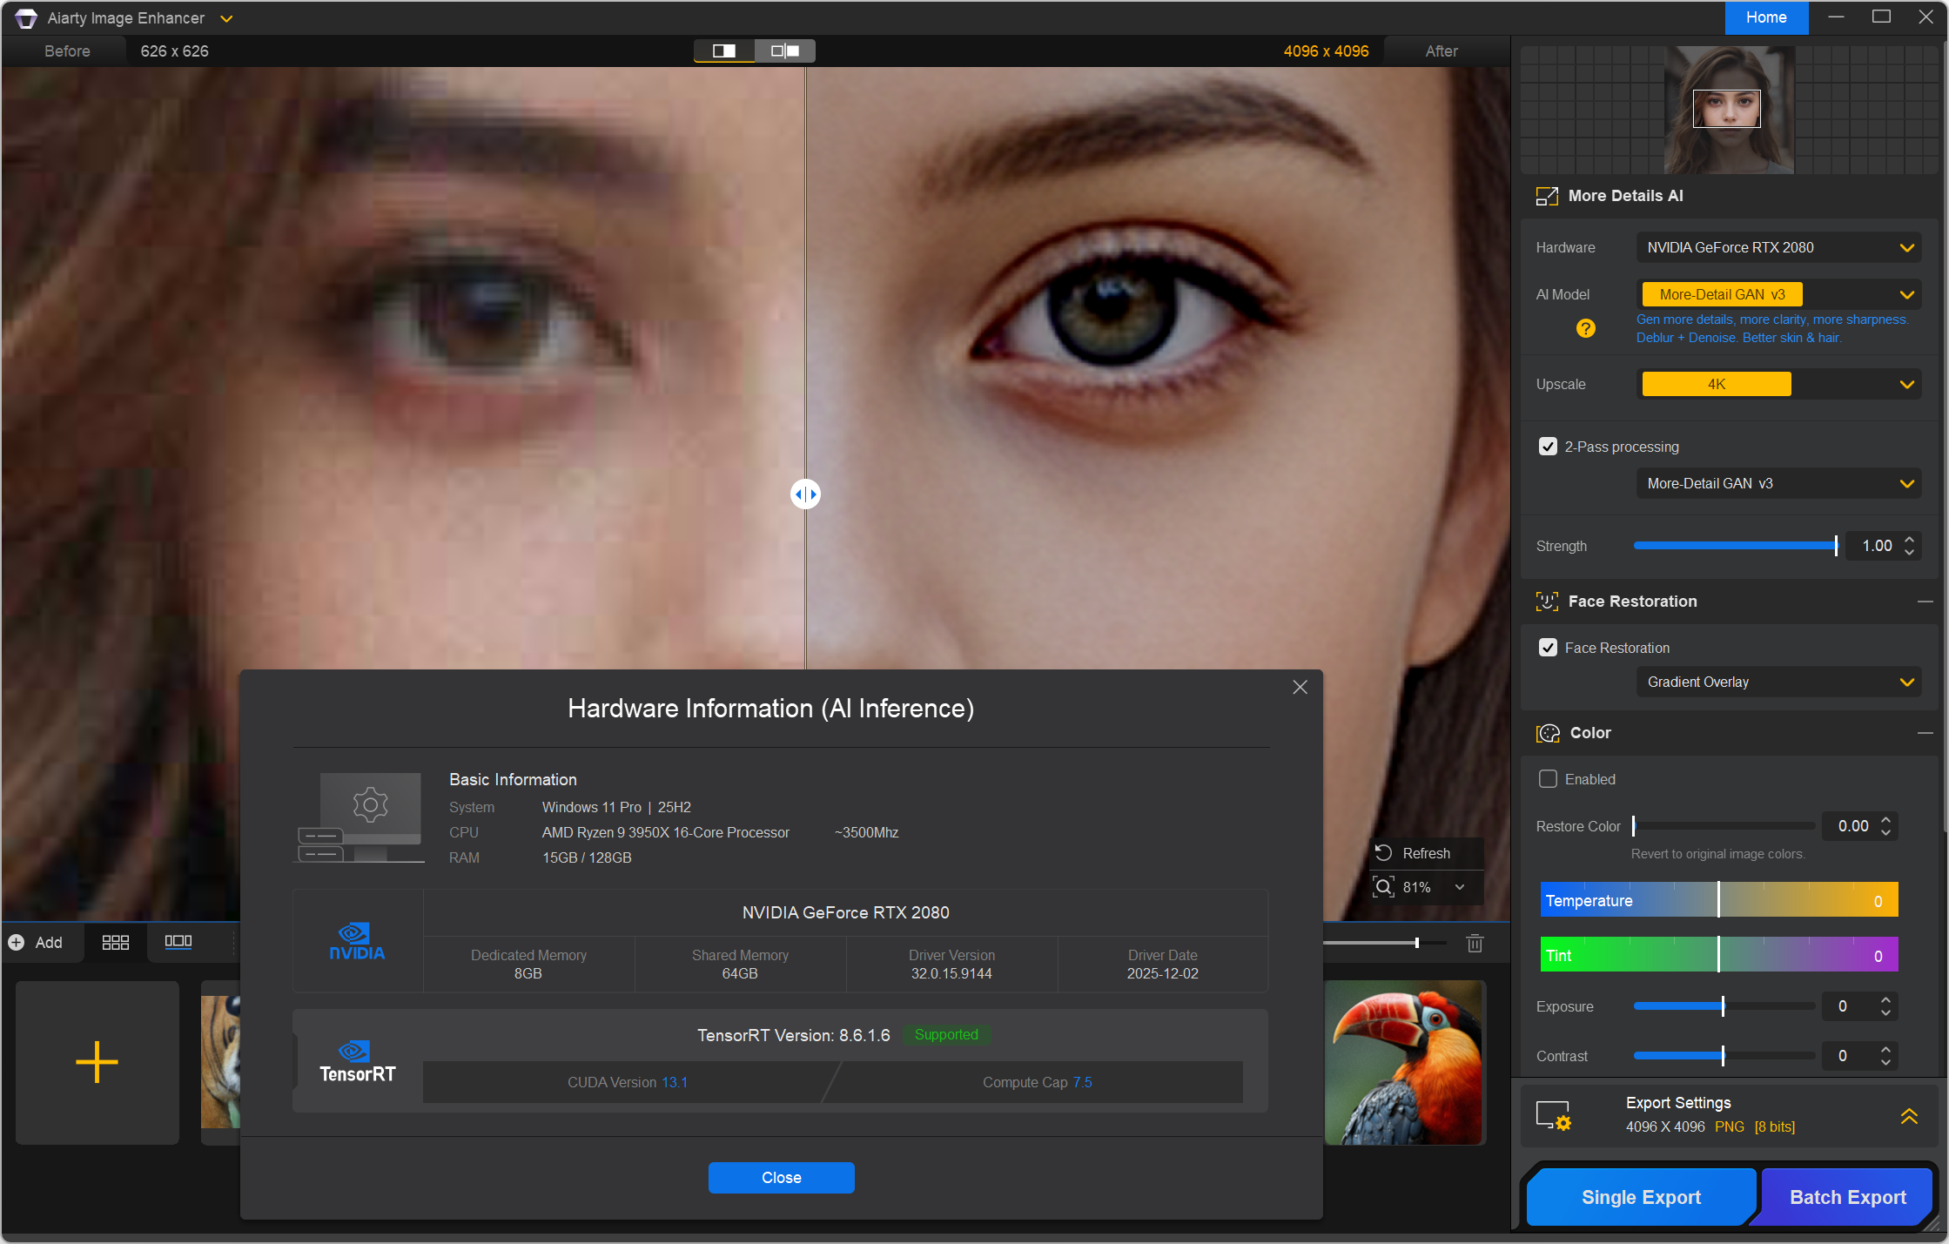Viewport: 1949px width, 1244px height.
Task: Open Export Settings gear icon
Action: 1553,1115
